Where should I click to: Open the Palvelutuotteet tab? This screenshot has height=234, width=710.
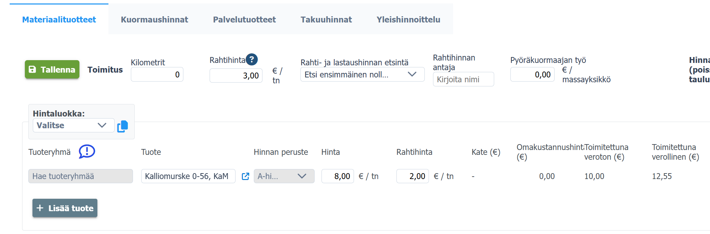coord(244,20)
